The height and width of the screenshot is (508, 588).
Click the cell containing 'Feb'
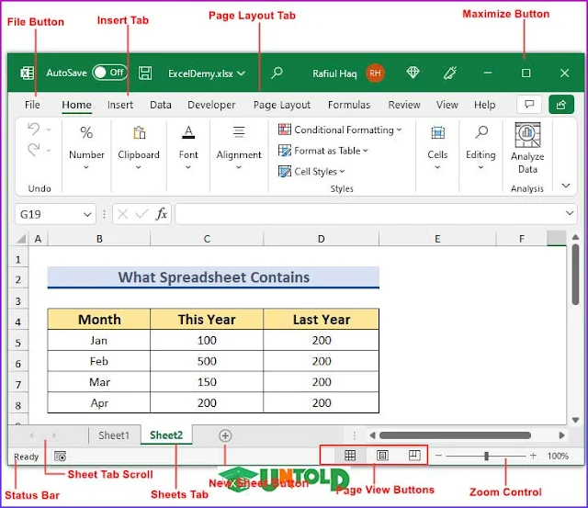point(99,361)
